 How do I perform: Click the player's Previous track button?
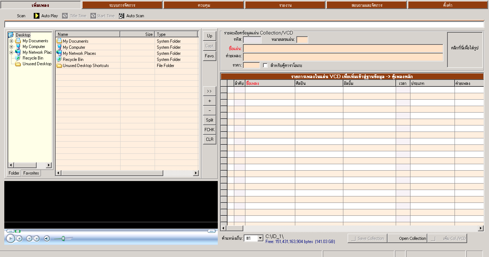tap(29, 238)
